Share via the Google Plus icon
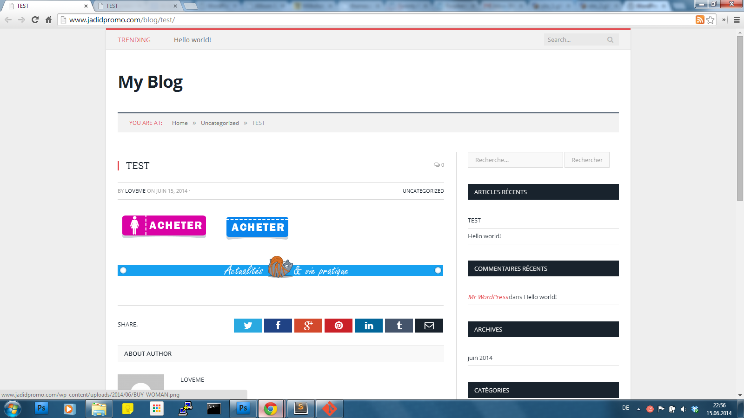The width and height of the screenshot is (744, 418). pos(308,326)
